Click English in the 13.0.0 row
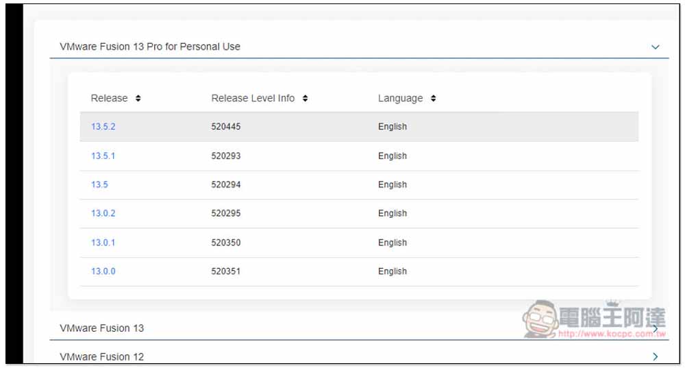The width and height of the screenshot is (685, 368). coord(393,272)
